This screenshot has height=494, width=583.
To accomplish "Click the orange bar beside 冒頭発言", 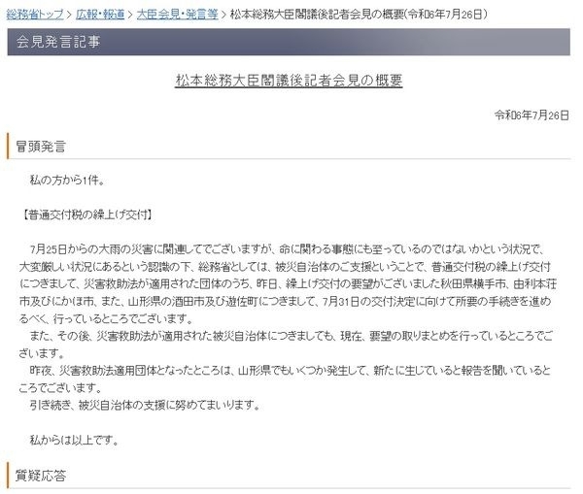I will point(8,146).
